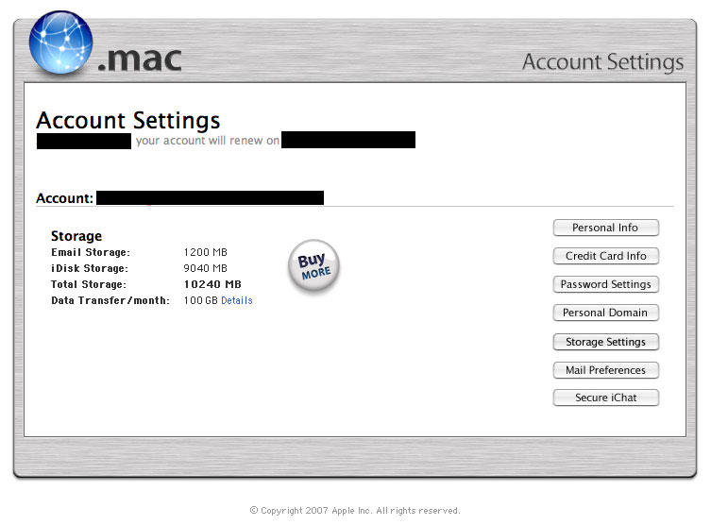Click the 'Storage' section heading
The height and width of the screenshot is (525, 711).
click(x=76, y=236)
